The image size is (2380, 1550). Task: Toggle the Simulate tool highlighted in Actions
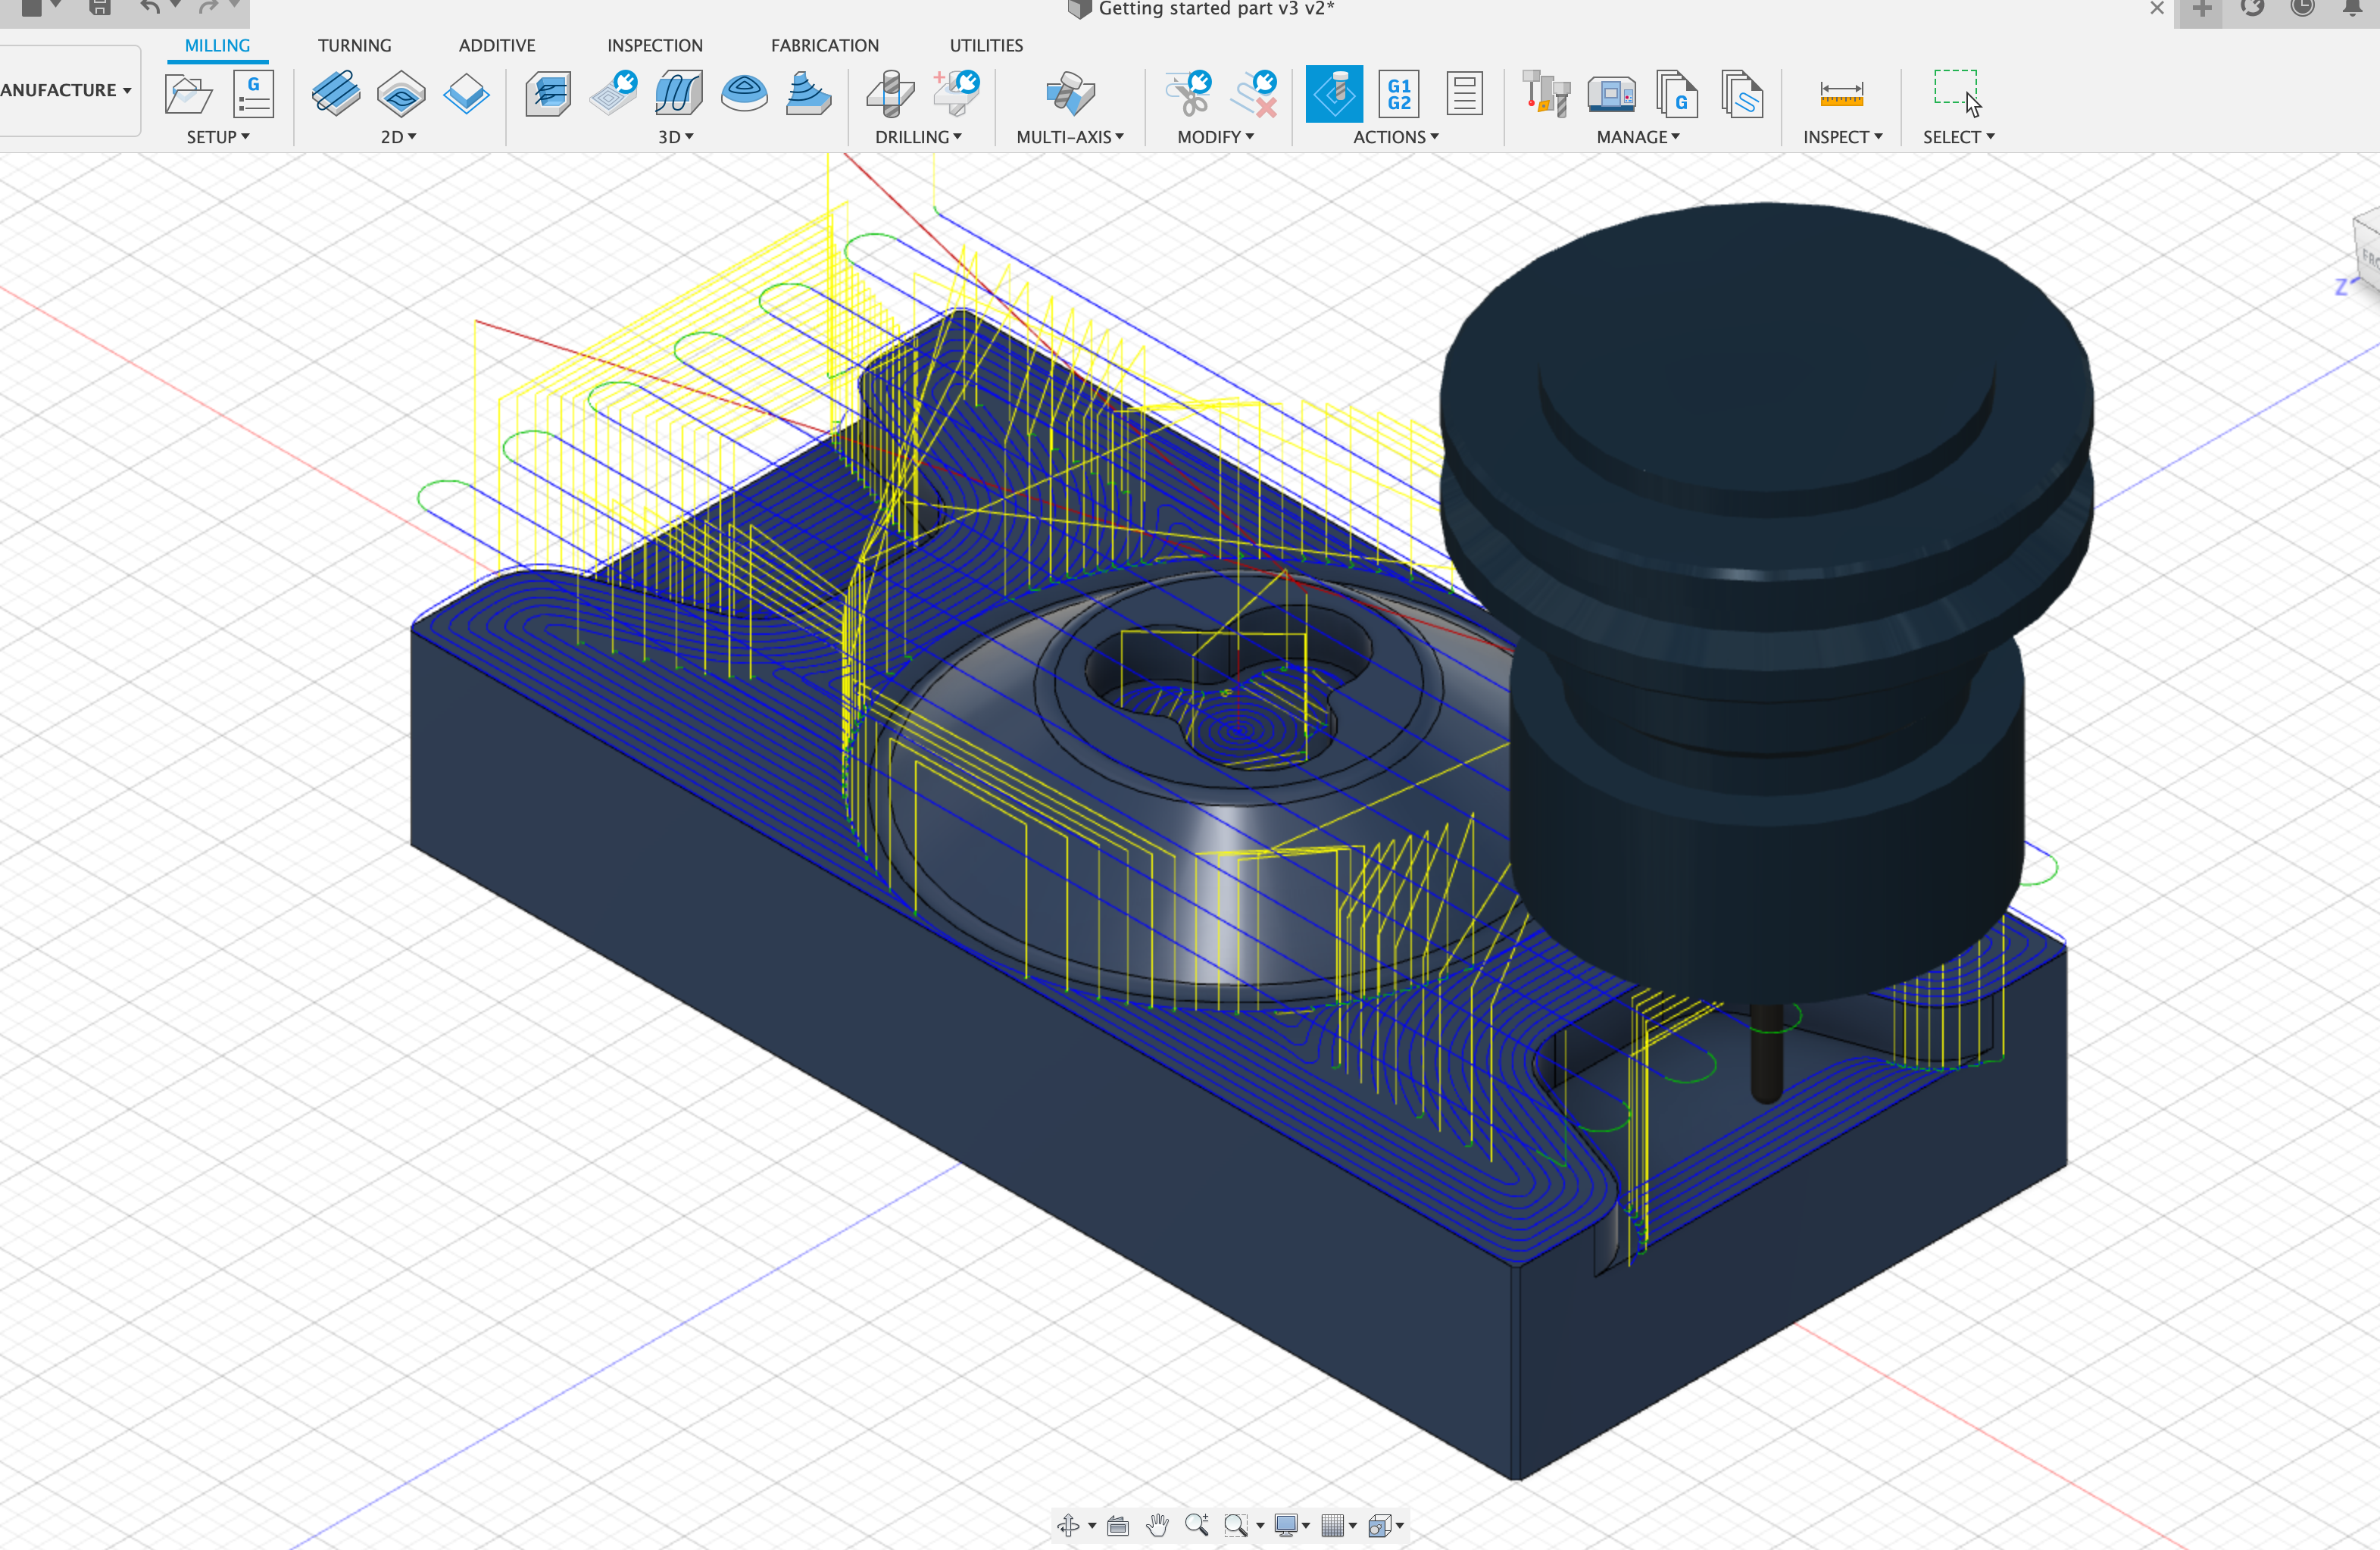tap(1334, 94)
